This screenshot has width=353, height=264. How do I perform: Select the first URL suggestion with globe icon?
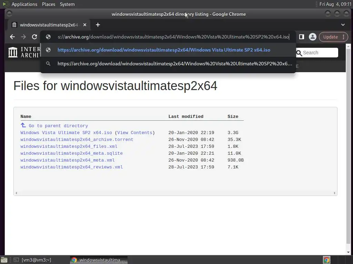(x=168, y=50)
